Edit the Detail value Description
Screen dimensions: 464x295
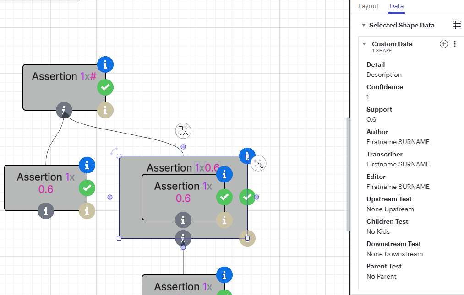tap(384, 75)
